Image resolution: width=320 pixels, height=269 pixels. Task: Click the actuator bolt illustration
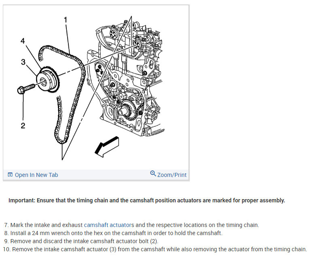click(26, 89)
